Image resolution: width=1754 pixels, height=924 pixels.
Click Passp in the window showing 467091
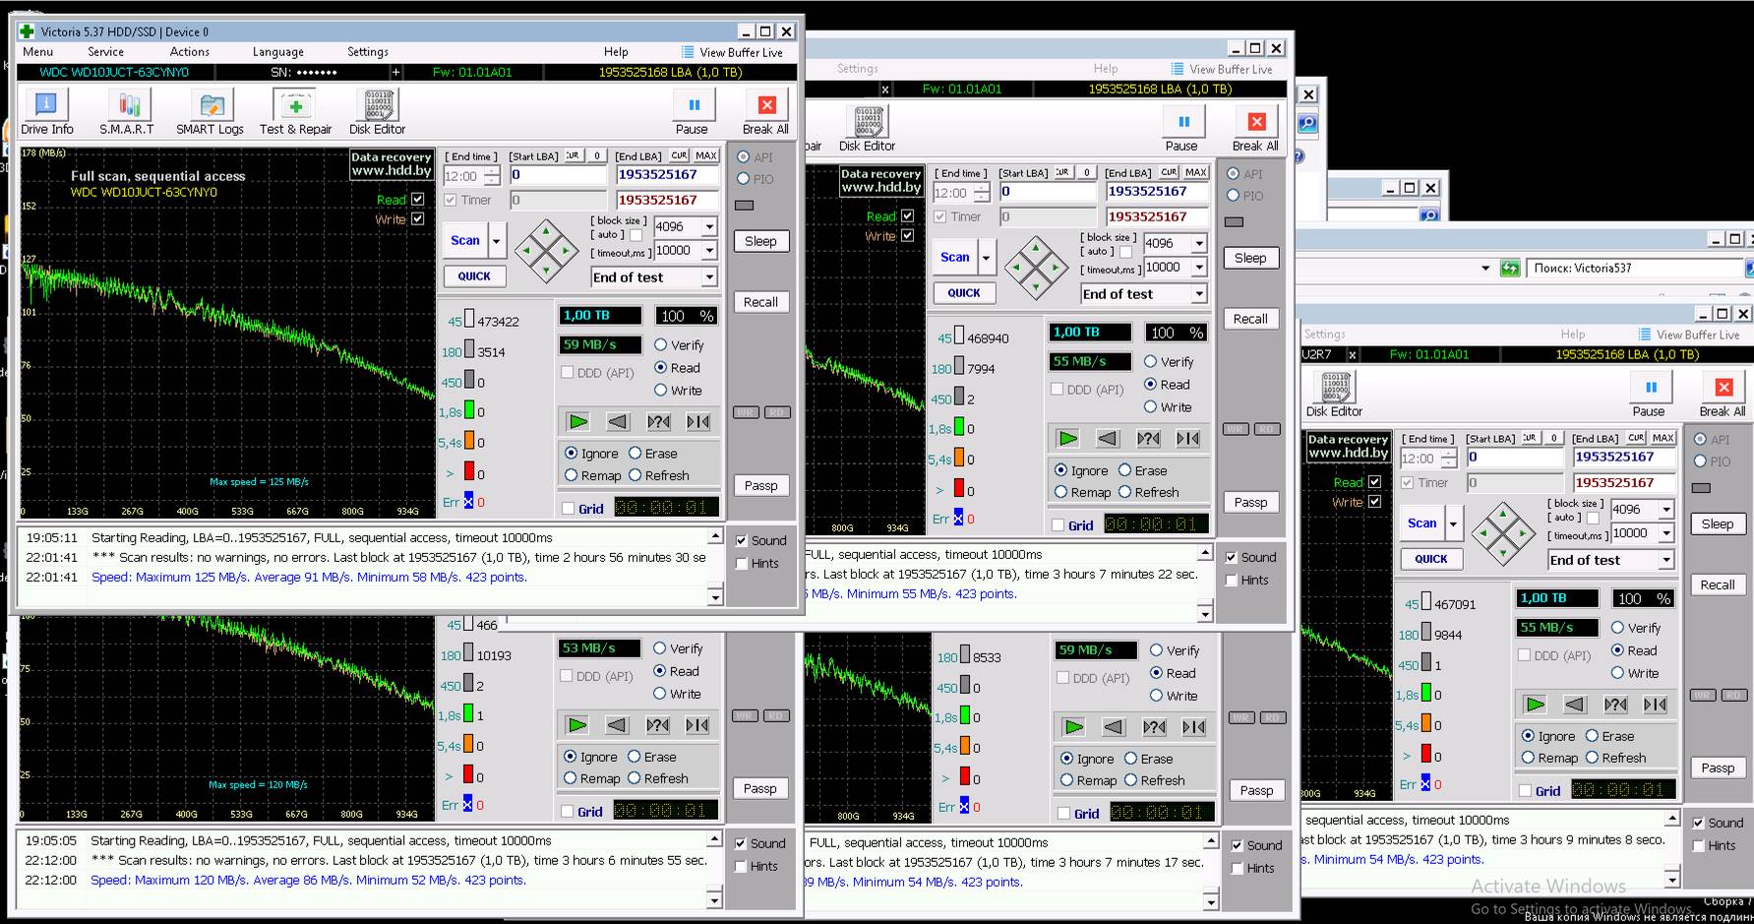pyautogui.click(x=1718, y=769)
